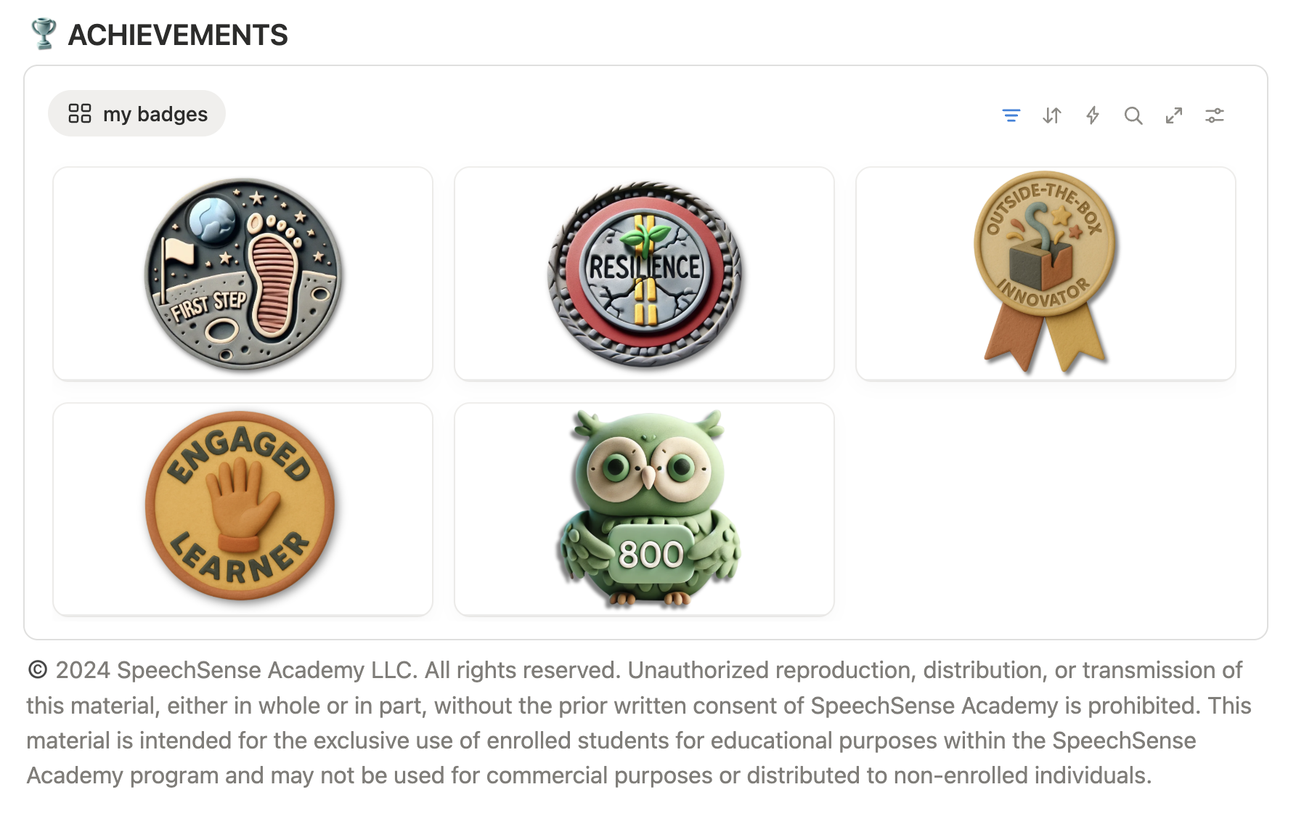Select the "my badges" view tab
1304x832 pixels.
pos(155,114)
